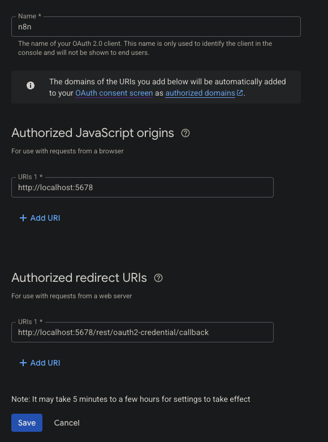
Task: Click the info icon in the domains notice
Action: [x=31, y=85]
